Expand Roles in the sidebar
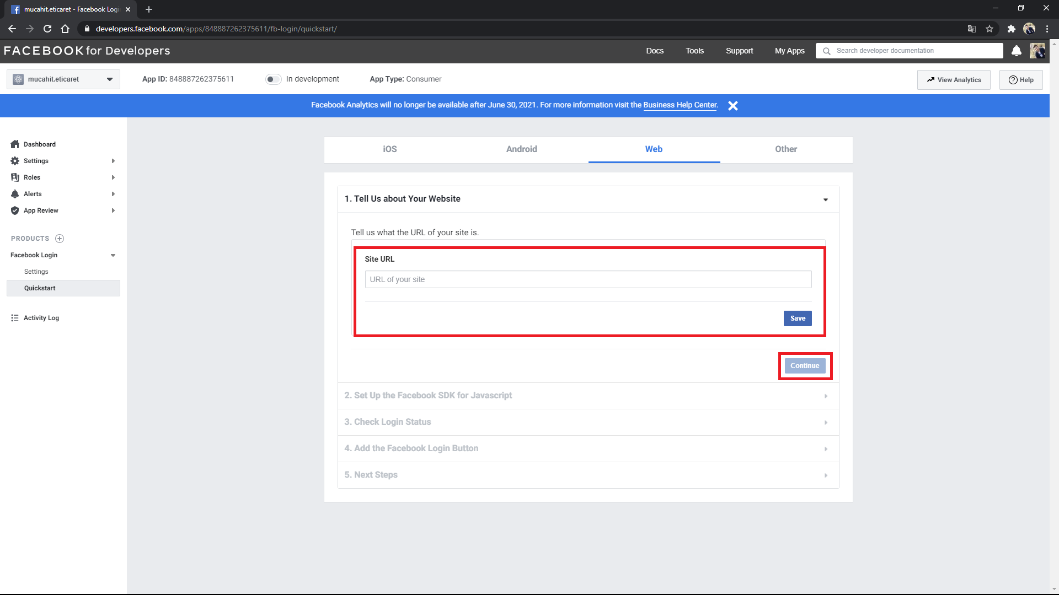The width and height of the screenshot is (1059, 595). click(63, 177)
